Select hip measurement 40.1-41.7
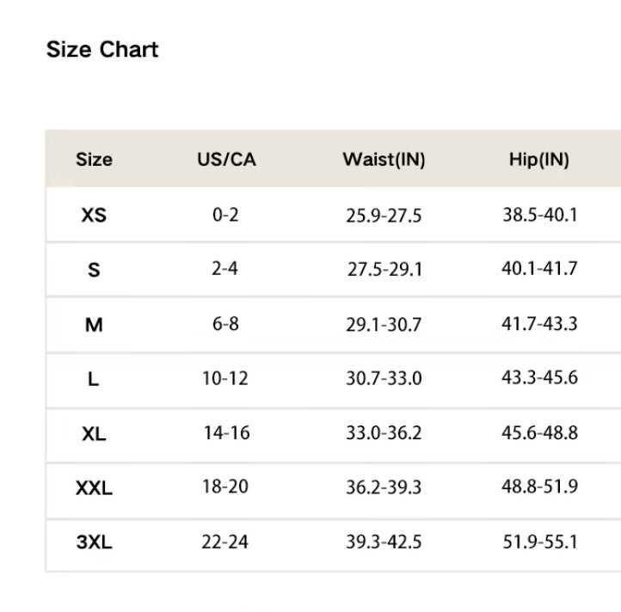621x612 pixels. 539,269
